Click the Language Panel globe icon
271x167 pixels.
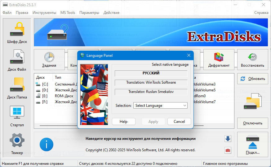(x=82, y=55)
